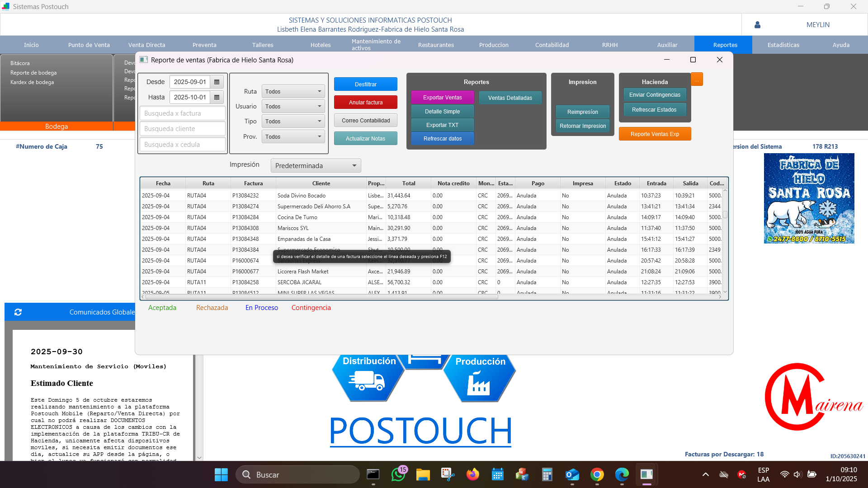
Task: Refresh Comunicados Globales with the sync icon
Action: tap(18, 312)
